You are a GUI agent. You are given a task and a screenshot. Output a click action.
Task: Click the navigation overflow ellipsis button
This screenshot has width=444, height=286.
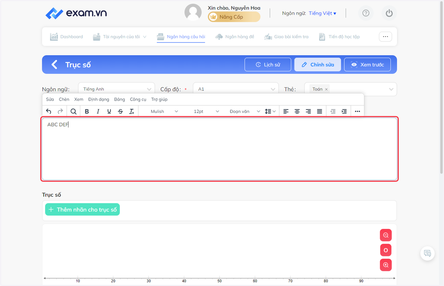coord(385,37)
